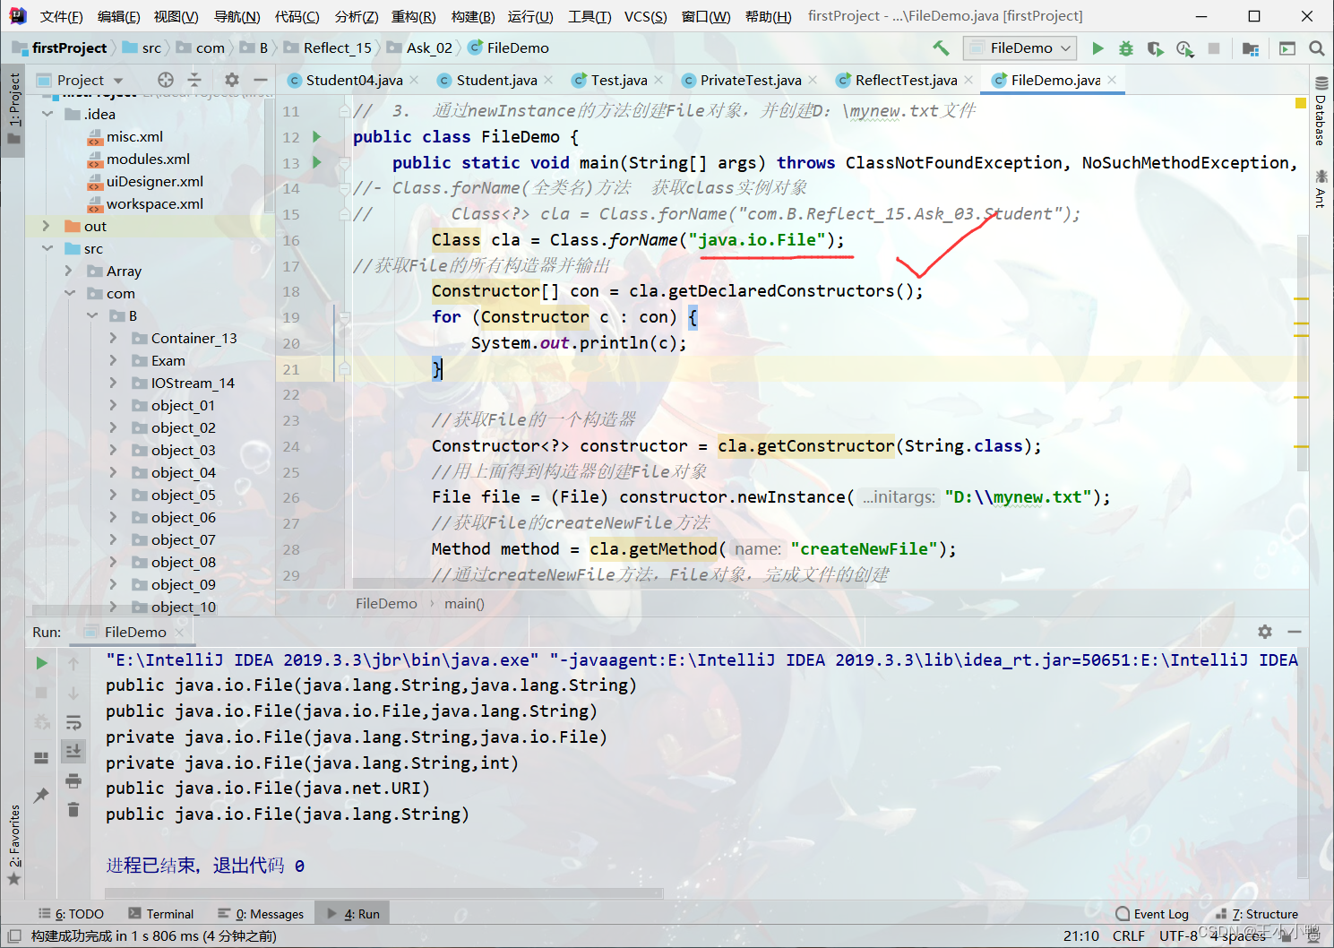Open the Event Log
The height and width of the screenshot is (948, 1334).
click(x=1152, y=914)
